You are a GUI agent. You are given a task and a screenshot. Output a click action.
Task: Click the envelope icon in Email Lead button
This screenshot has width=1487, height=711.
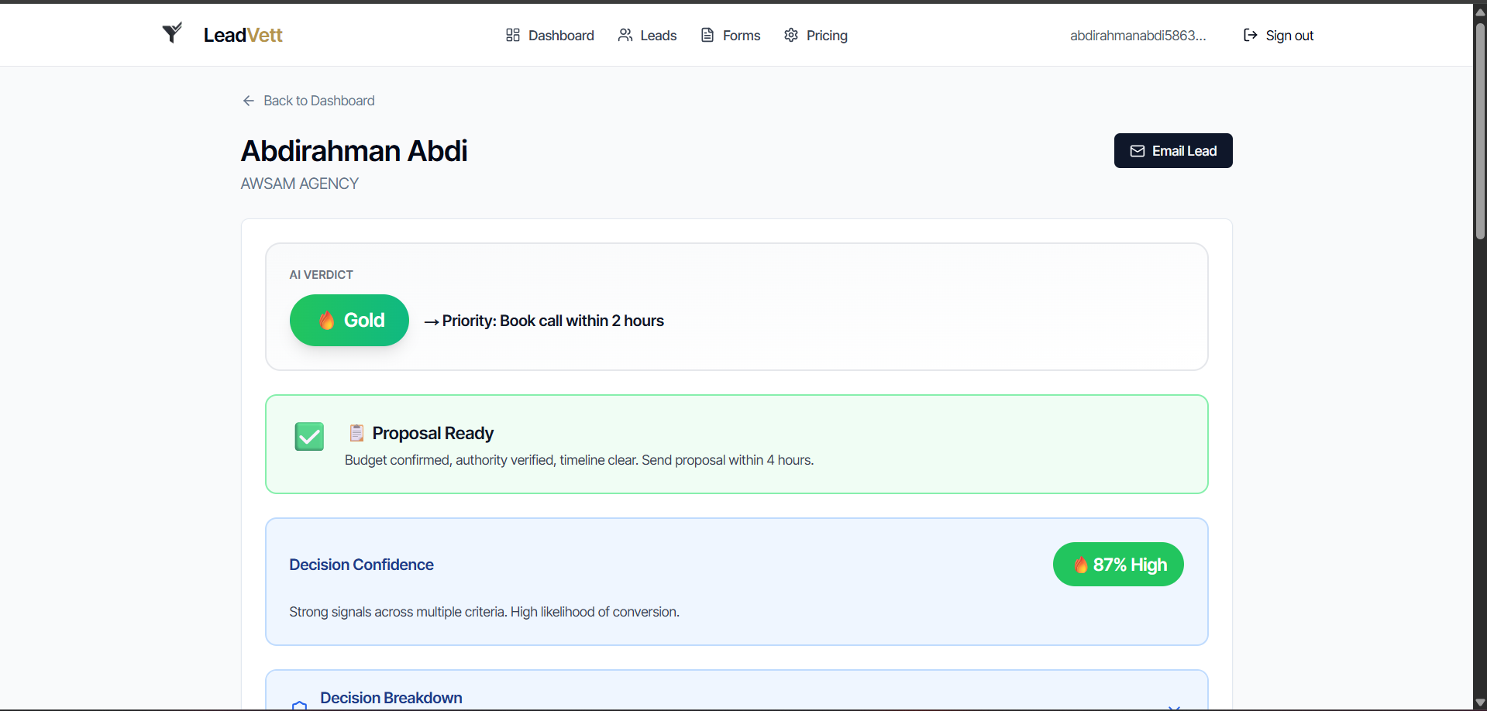pos(1138,151)
